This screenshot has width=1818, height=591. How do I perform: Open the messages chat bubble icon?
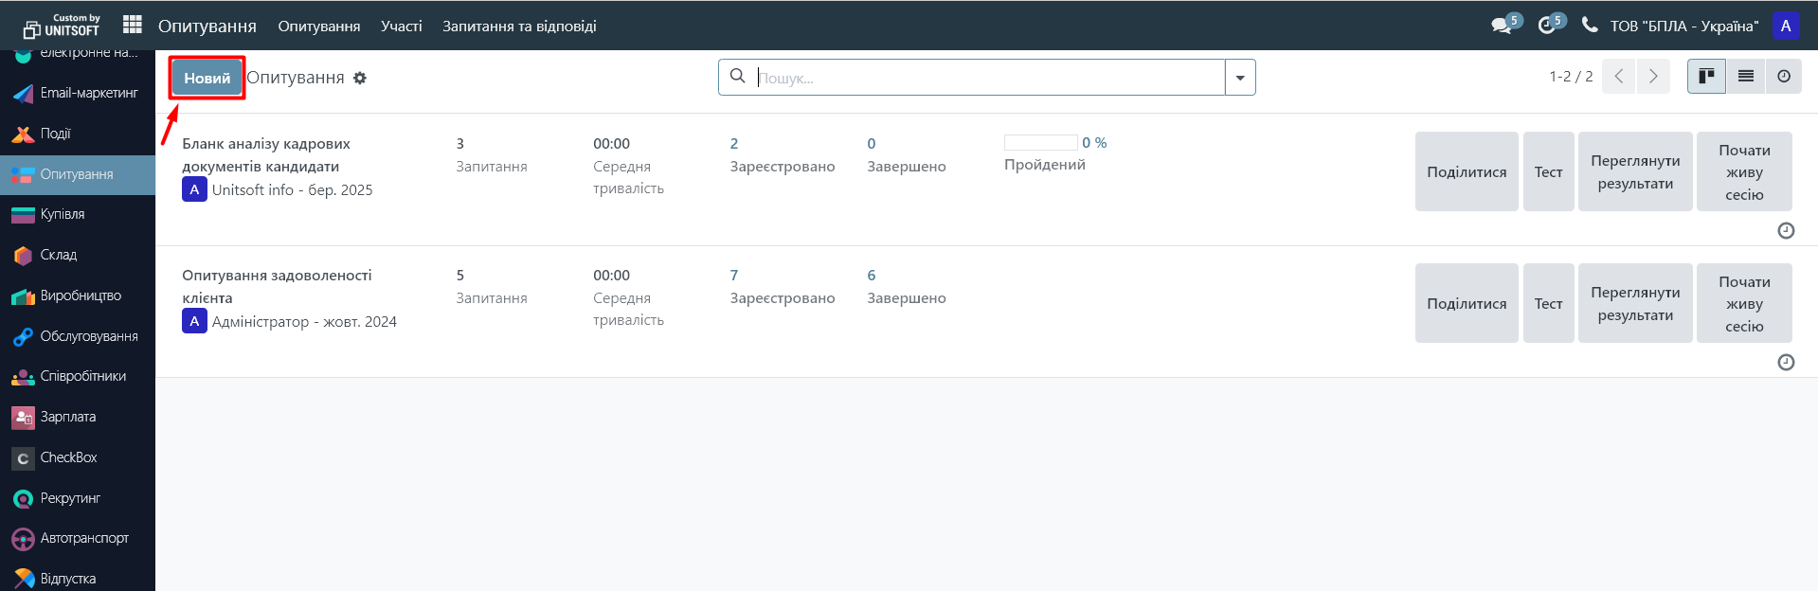click(x=1502, y=26)
